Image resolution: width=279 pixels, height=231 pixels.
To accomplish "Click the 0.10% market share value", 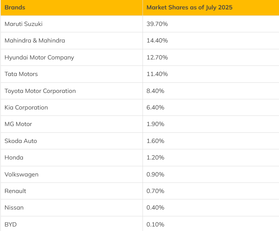I will [x=155, y=225].
